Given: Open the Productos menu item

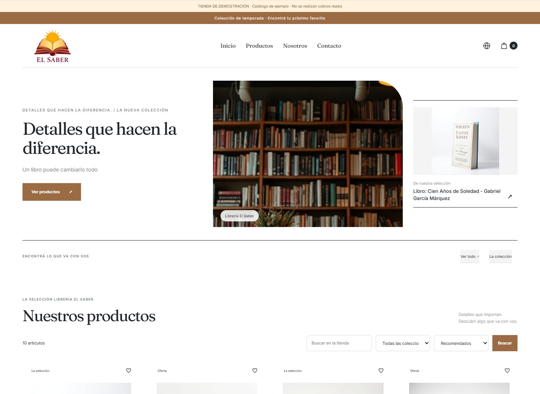Looking at the screenshot, I should [x=259, y=46].
